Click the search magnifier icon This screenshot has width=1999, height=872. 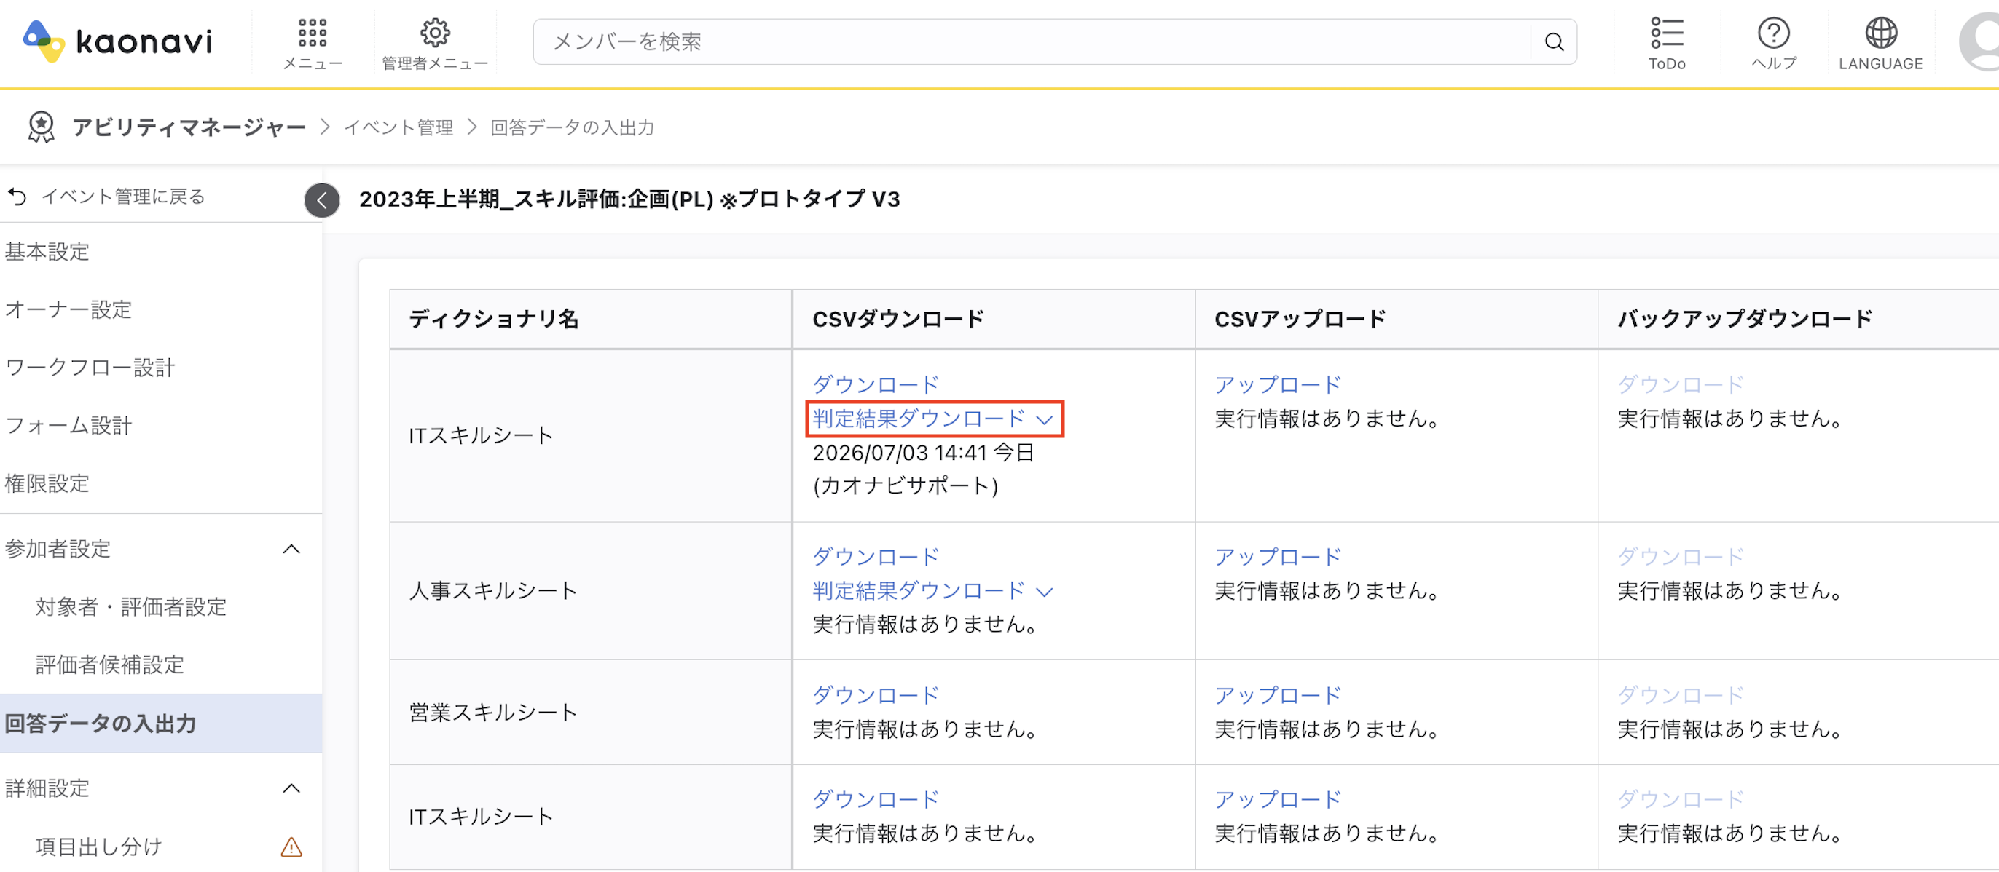(1554, 42)
